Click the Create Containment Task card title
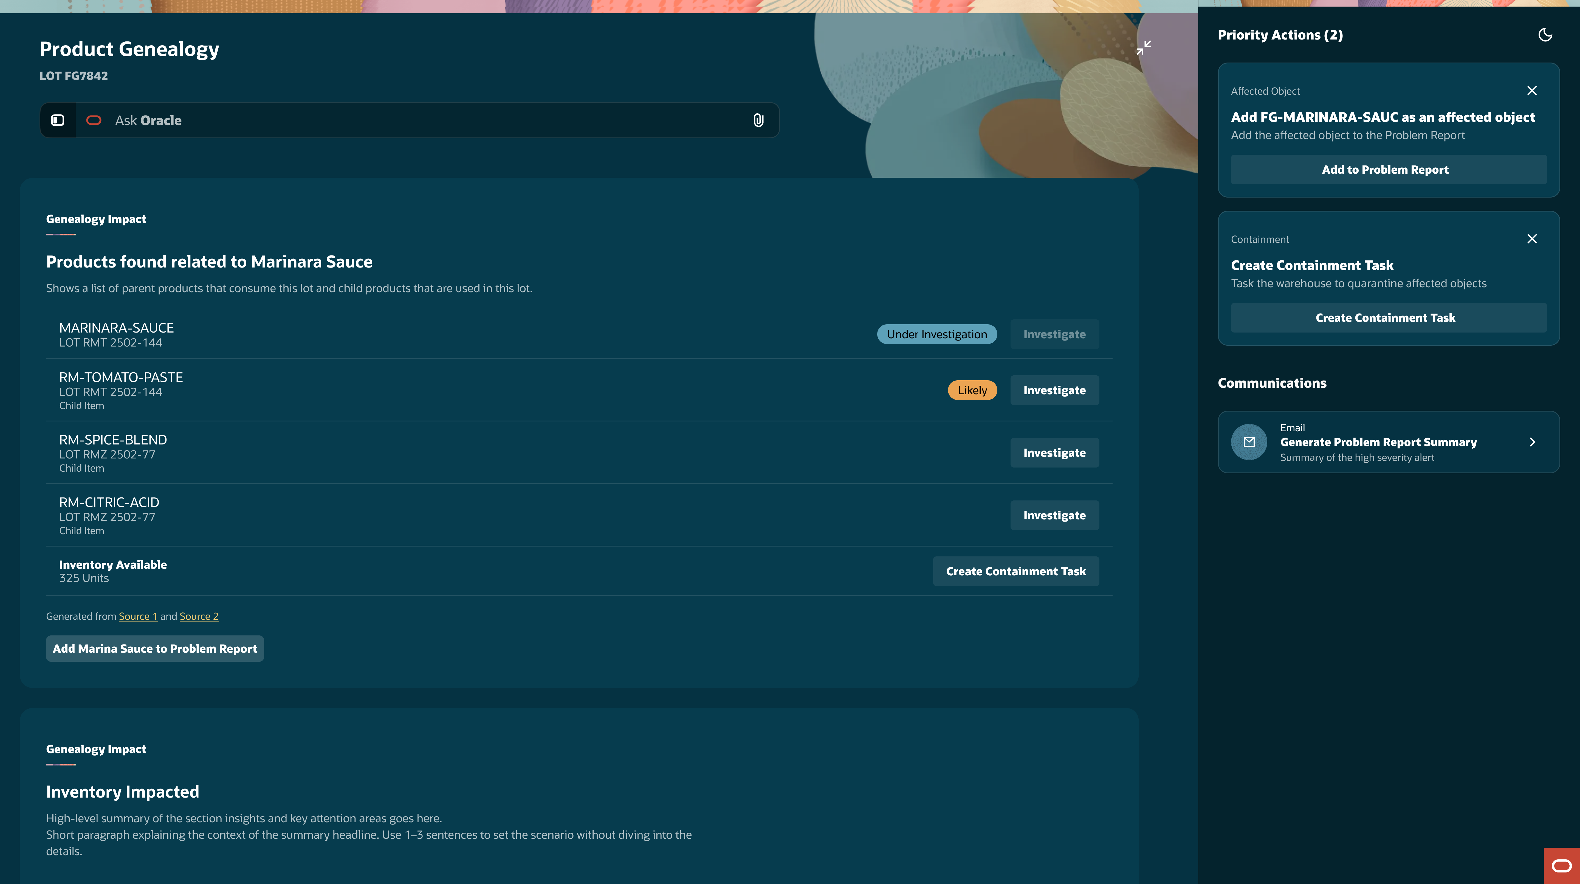 tap(1312, 265)
